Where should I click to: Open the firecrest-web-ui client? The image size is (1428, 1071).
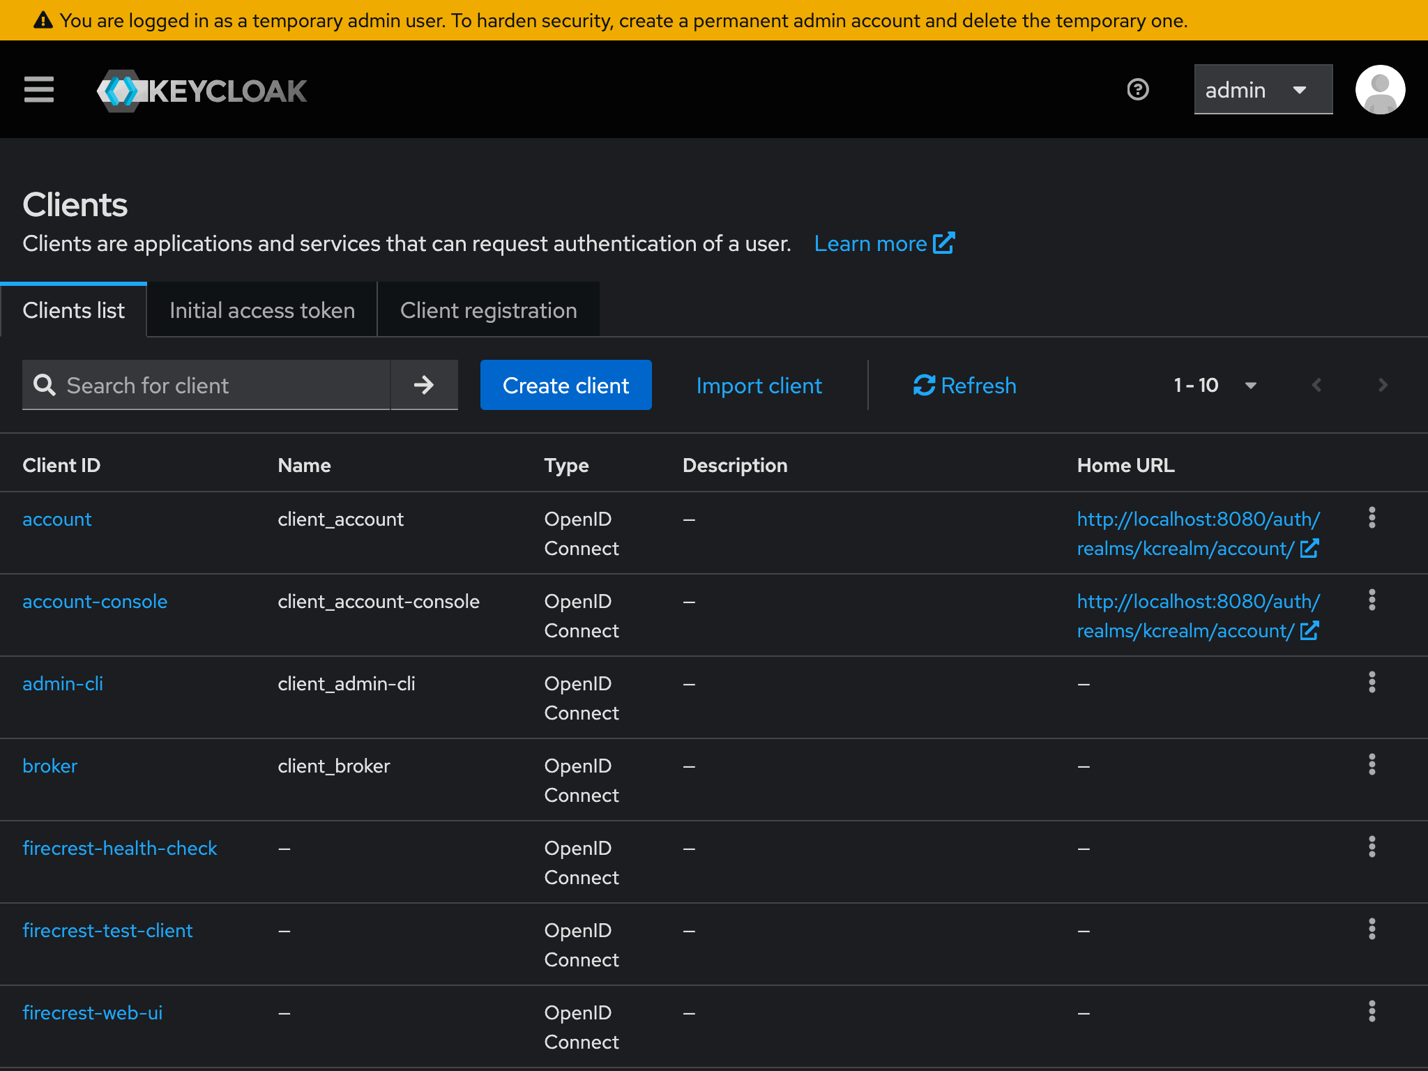93,1013
